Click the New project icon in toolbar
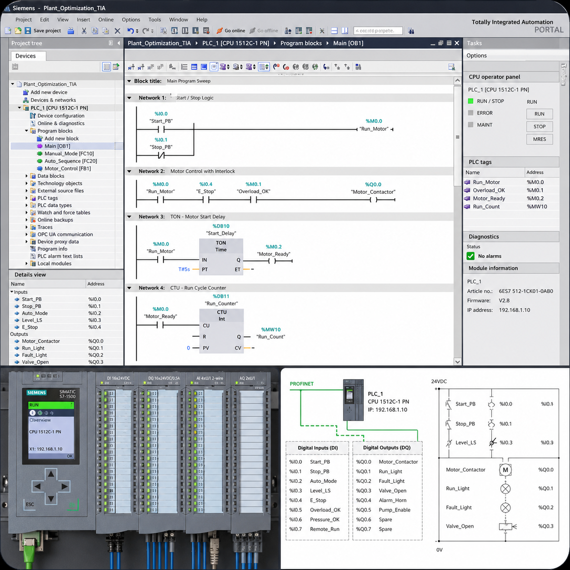This screenshot has width=570, height=570. tap(8, 30)
